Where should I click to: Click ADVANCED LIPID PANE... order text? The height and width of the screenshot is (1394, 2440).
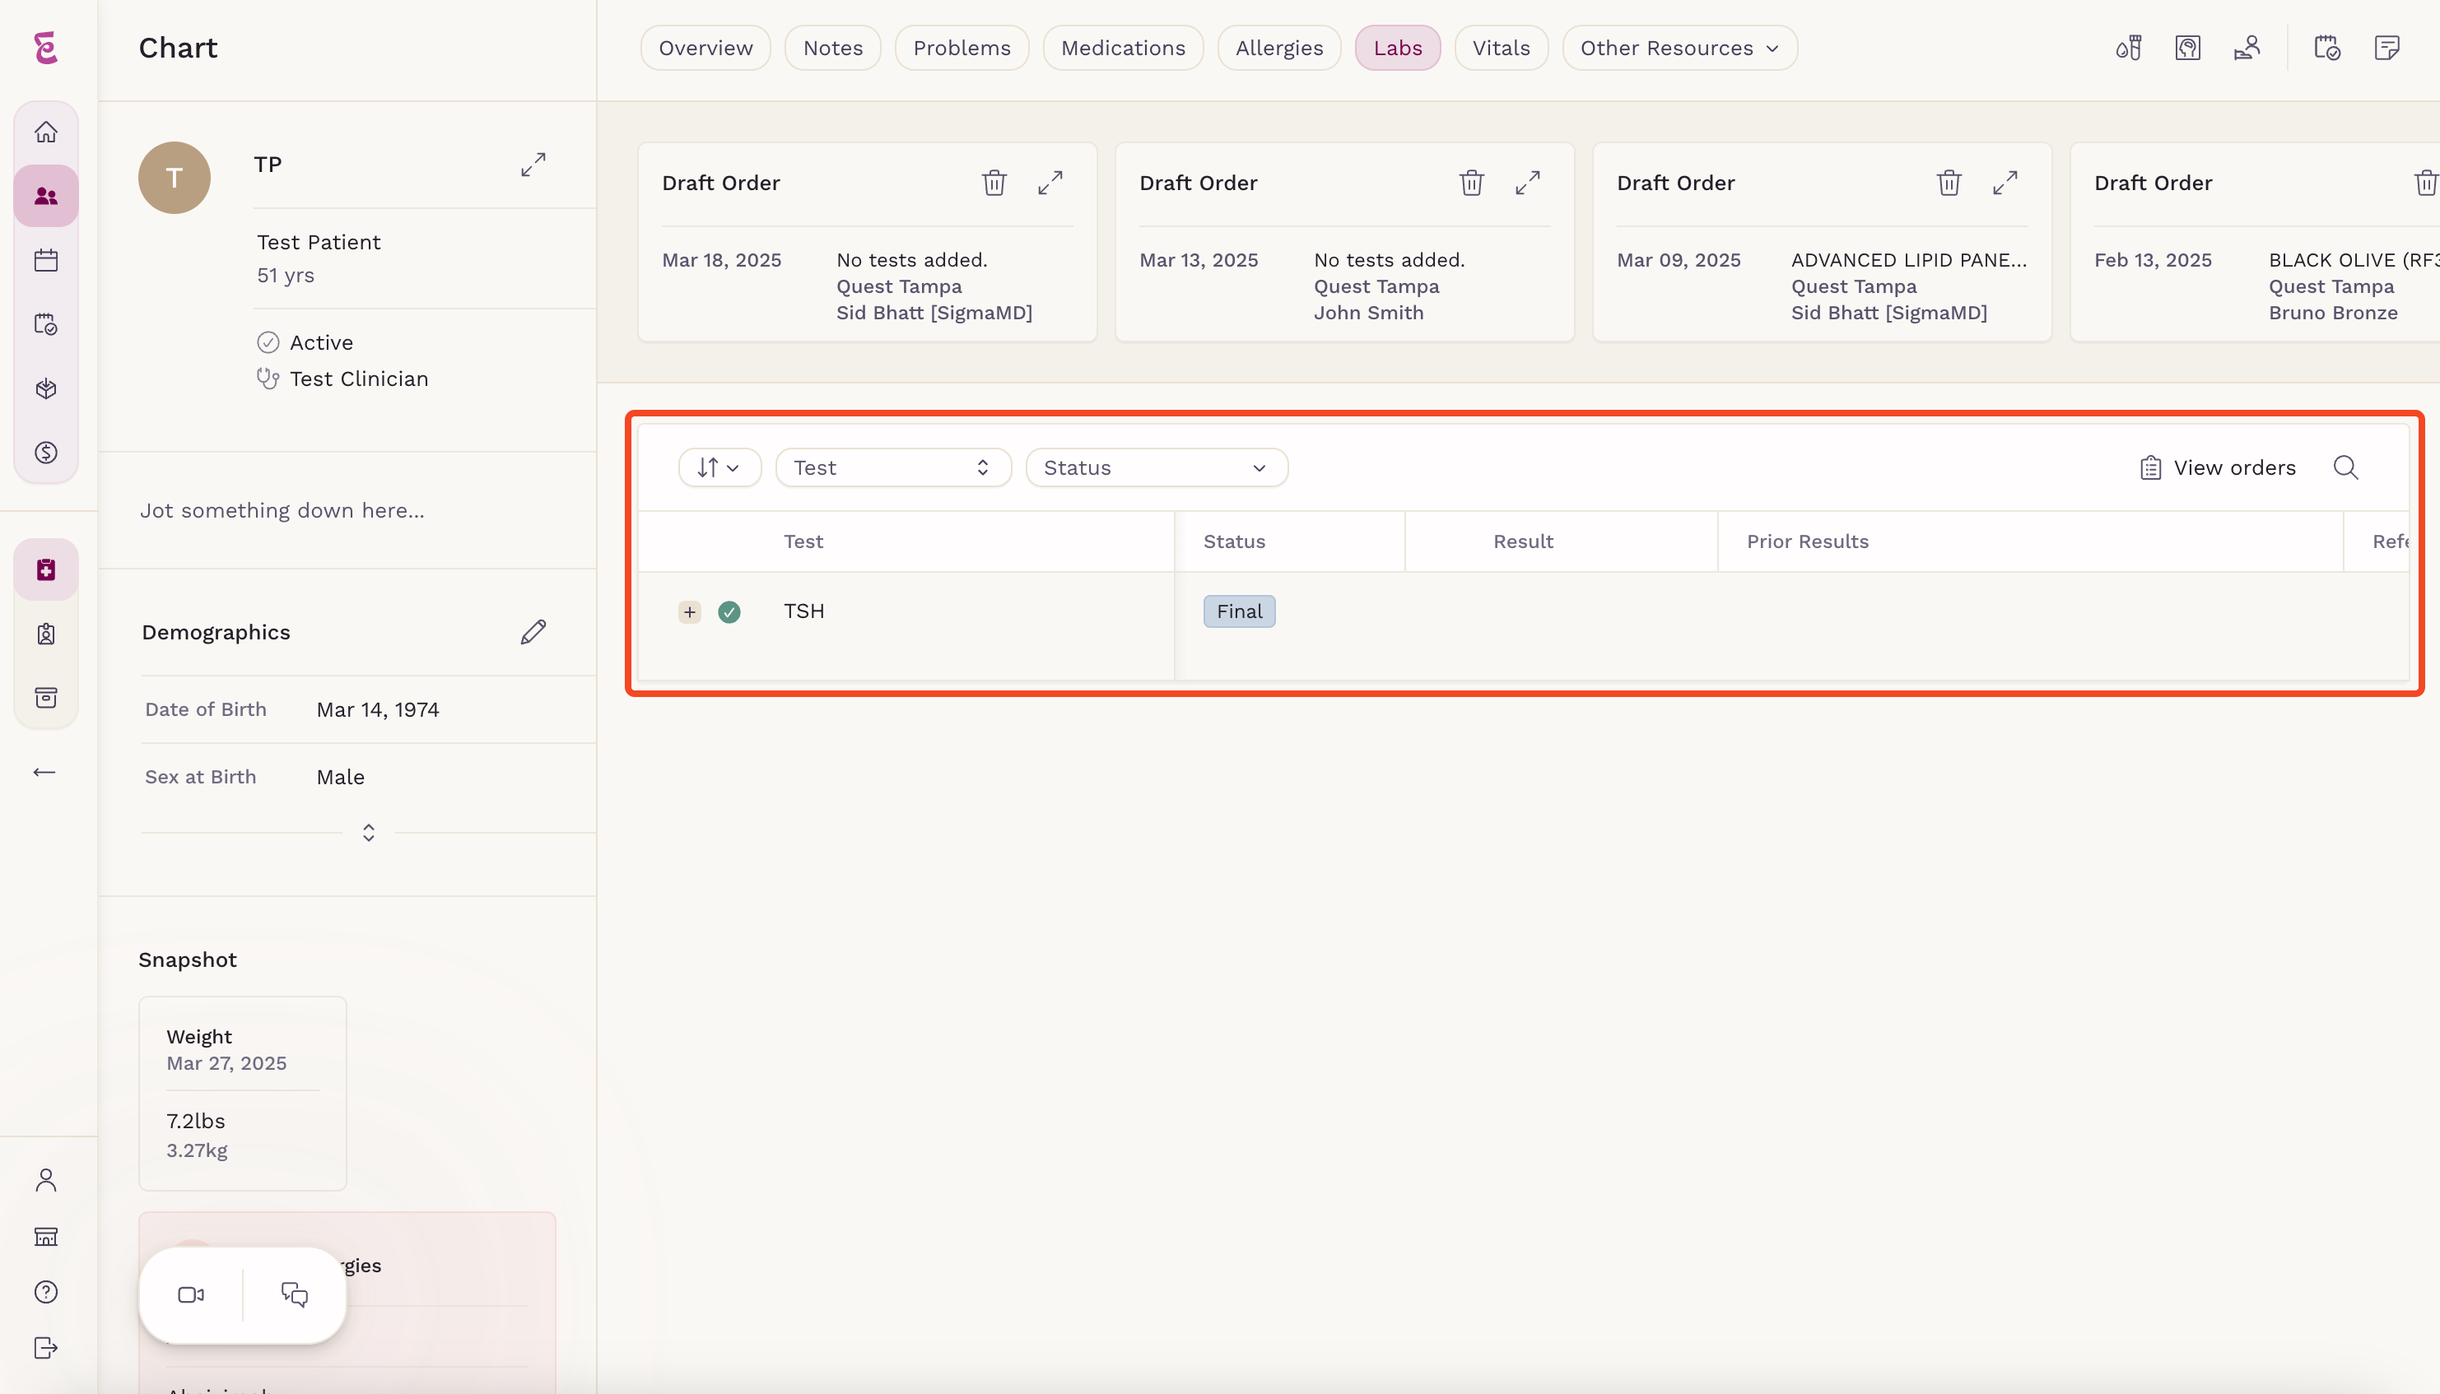pos(1908,259)
